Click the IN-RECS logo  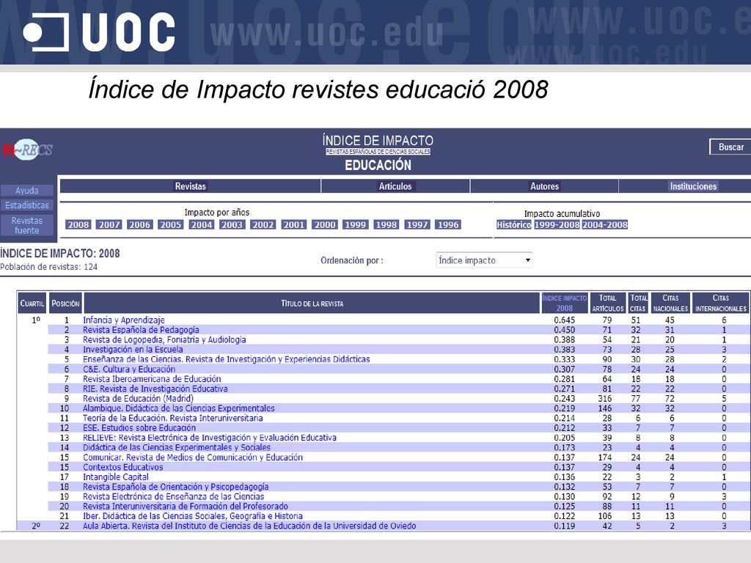tap(28, 150)
